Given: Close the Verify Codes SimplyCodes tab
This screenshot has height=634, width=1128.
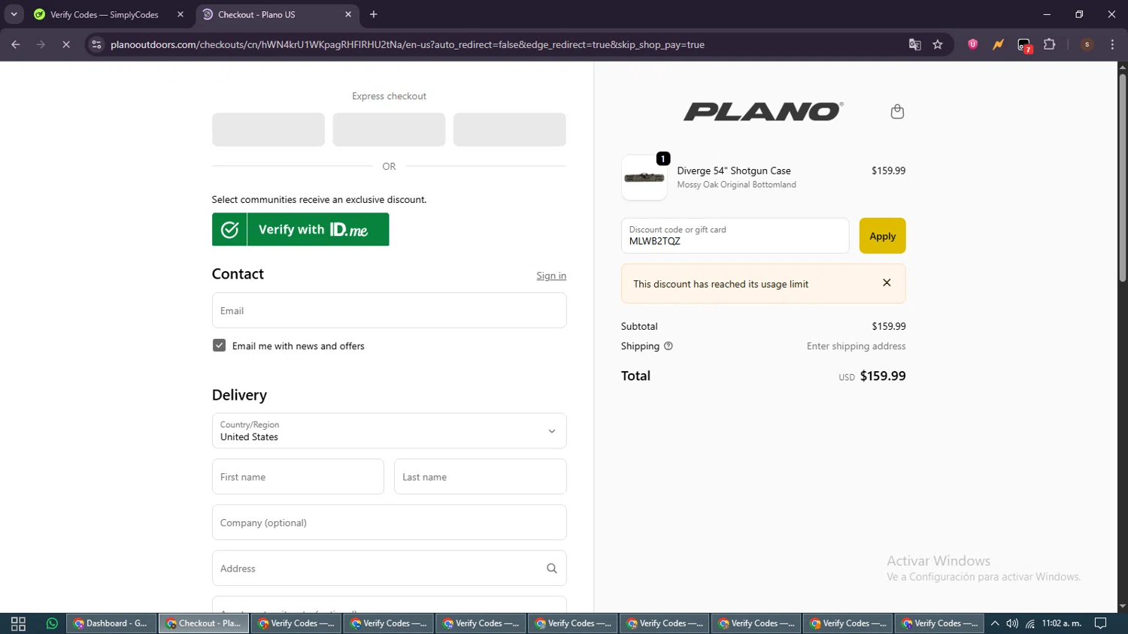Looking at the screenshot, I should (180, 14).
